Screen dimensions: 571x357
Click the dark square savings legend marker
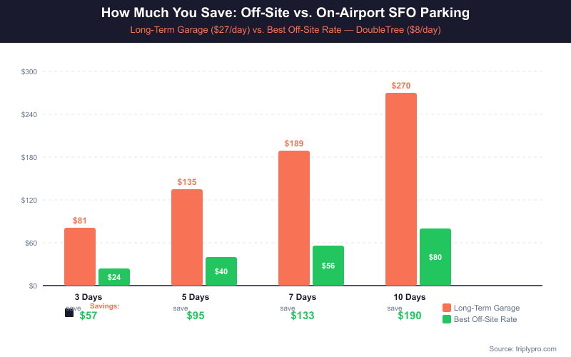pyautogui.click(x=69, y=313)
